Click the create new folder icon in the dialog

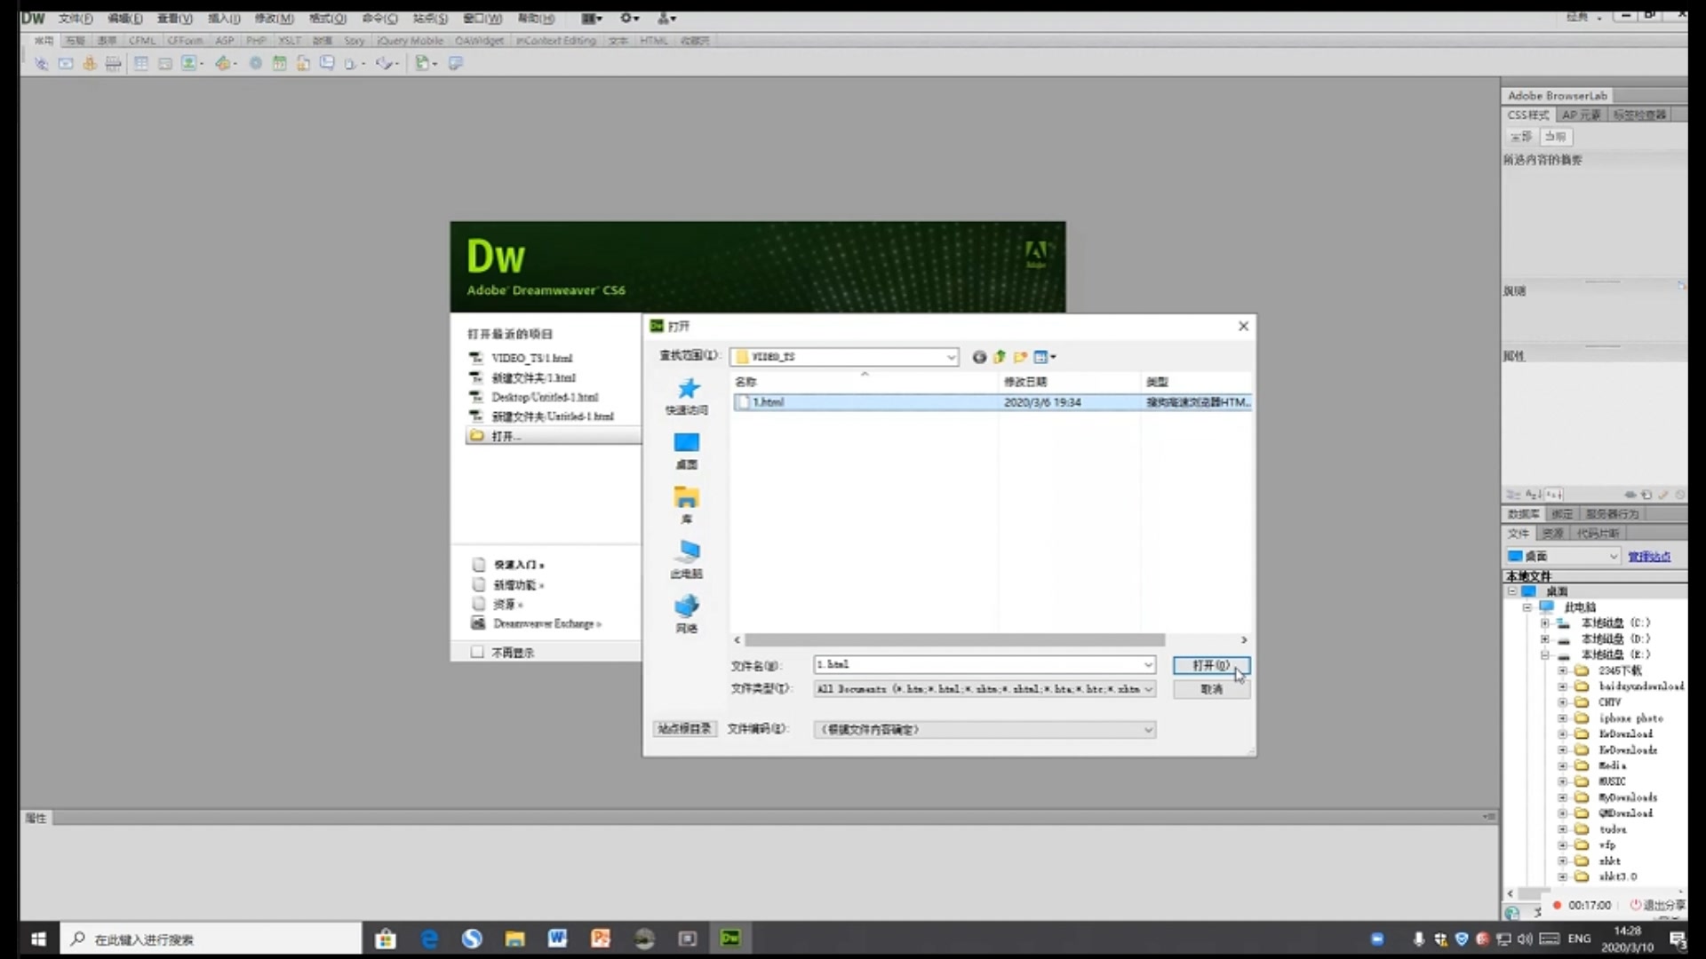point(1020,357)
